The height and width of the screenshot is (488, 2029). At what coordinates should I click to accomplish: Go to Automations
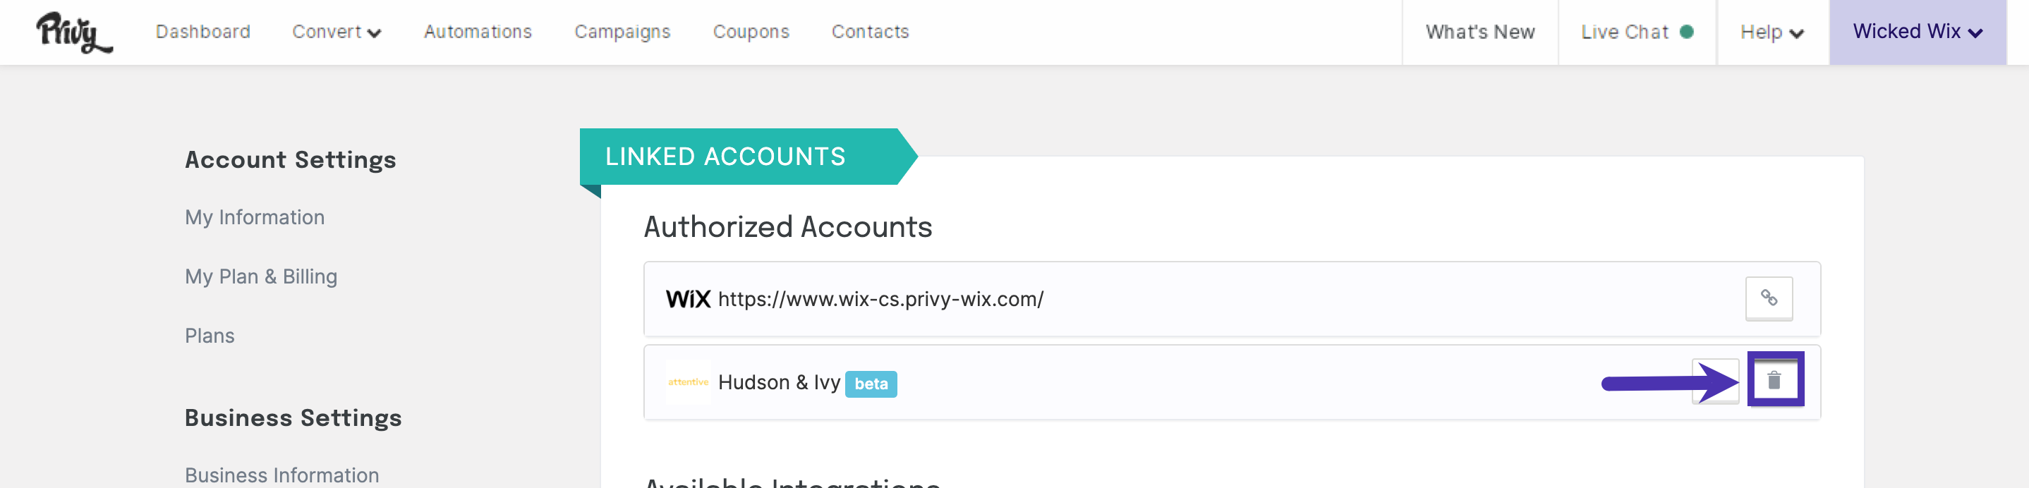pyautogui.click(x=478, y=32)
